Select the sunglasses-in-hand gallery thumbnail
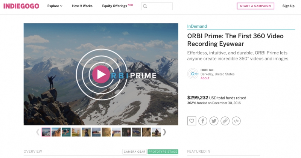301x158 pixels. [116, 132]
